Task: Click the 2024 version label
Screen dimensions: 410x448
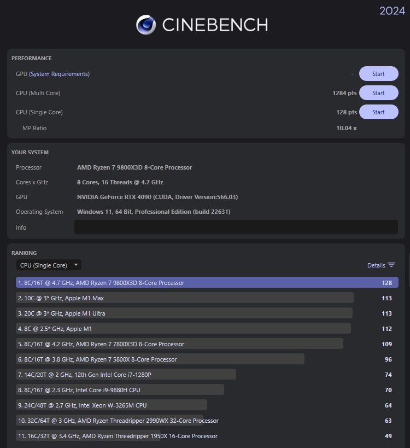Action: 392,11
